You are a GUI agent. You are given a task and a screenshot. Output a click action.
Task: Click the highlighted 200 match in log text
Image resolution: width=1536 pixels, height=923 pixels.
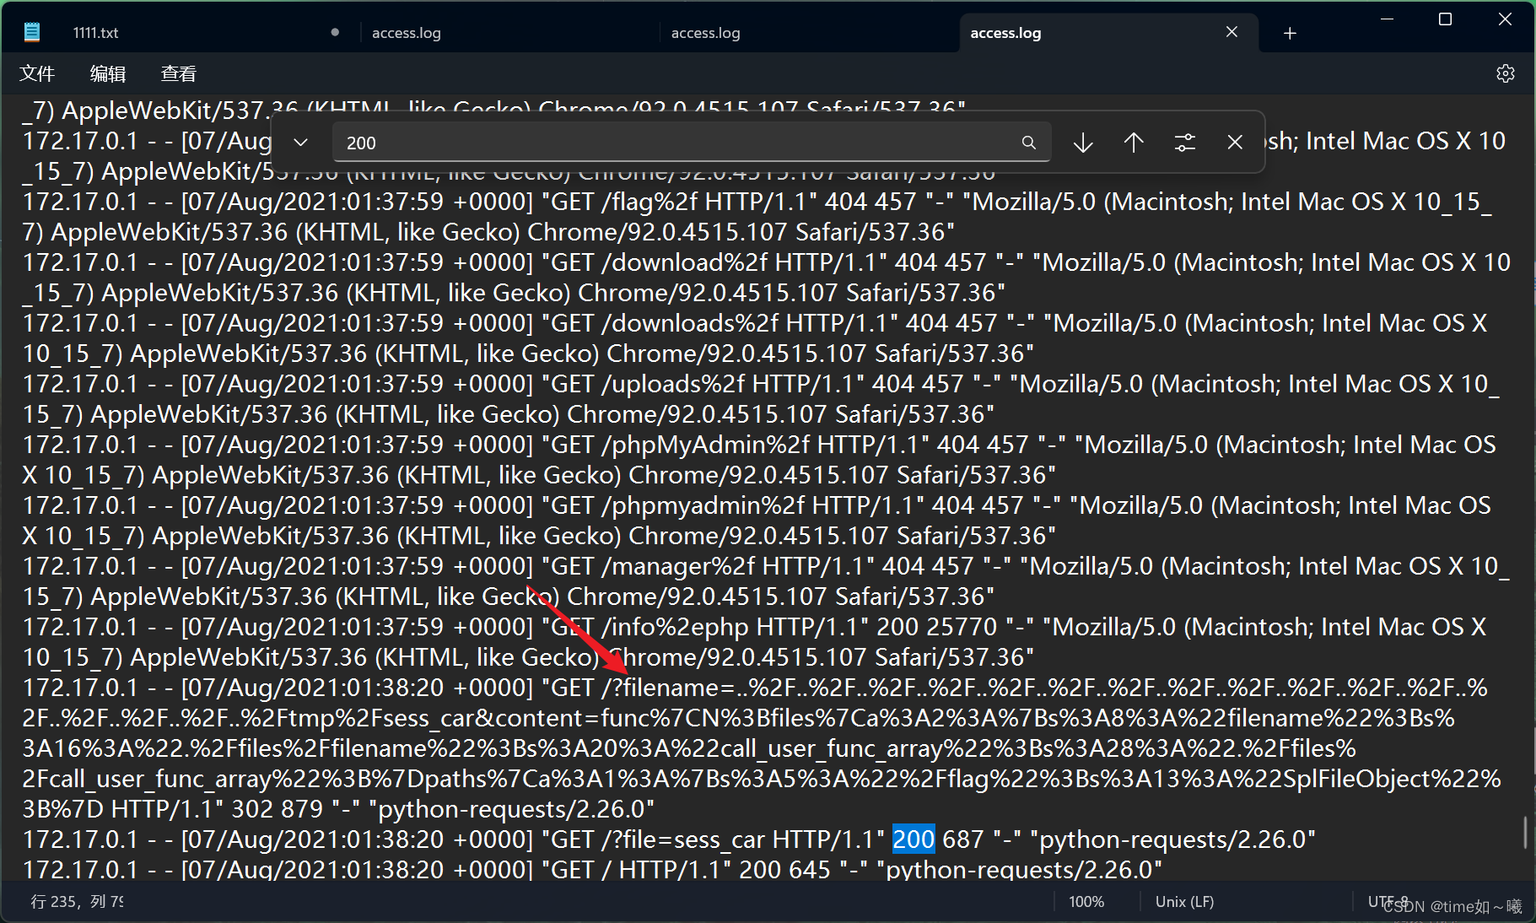point(914,839)
